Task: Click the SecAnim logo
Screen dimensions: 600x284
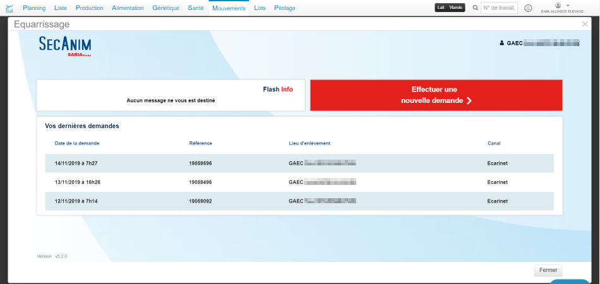Action: (x=65, y=46)
